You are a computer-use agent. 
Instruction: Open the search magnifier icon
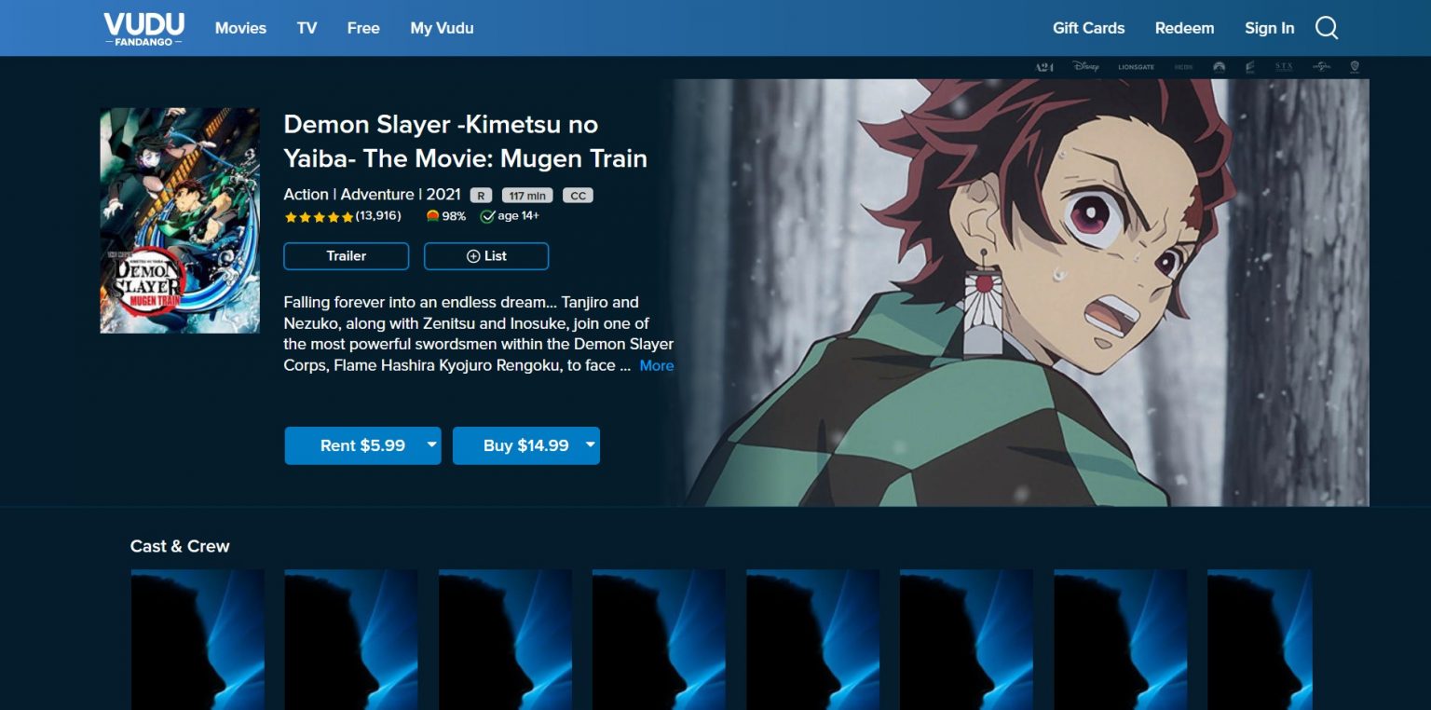(x=1327, y=28)
